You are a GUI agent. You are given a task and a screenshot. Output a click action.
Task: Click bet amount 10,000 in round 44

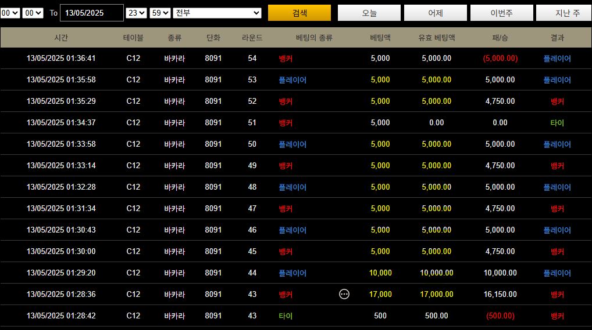pos(380,273)
